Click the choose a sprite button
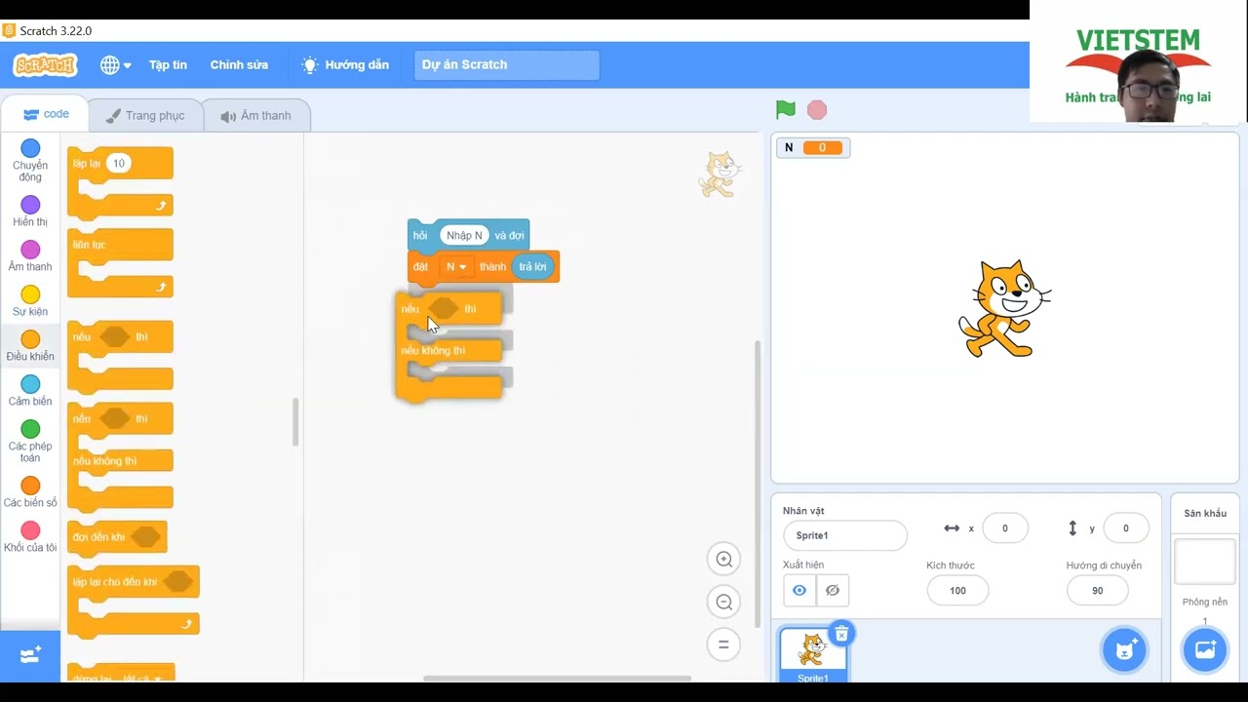The height and width of the screenshot is (702, 1248). [1124, 650]
